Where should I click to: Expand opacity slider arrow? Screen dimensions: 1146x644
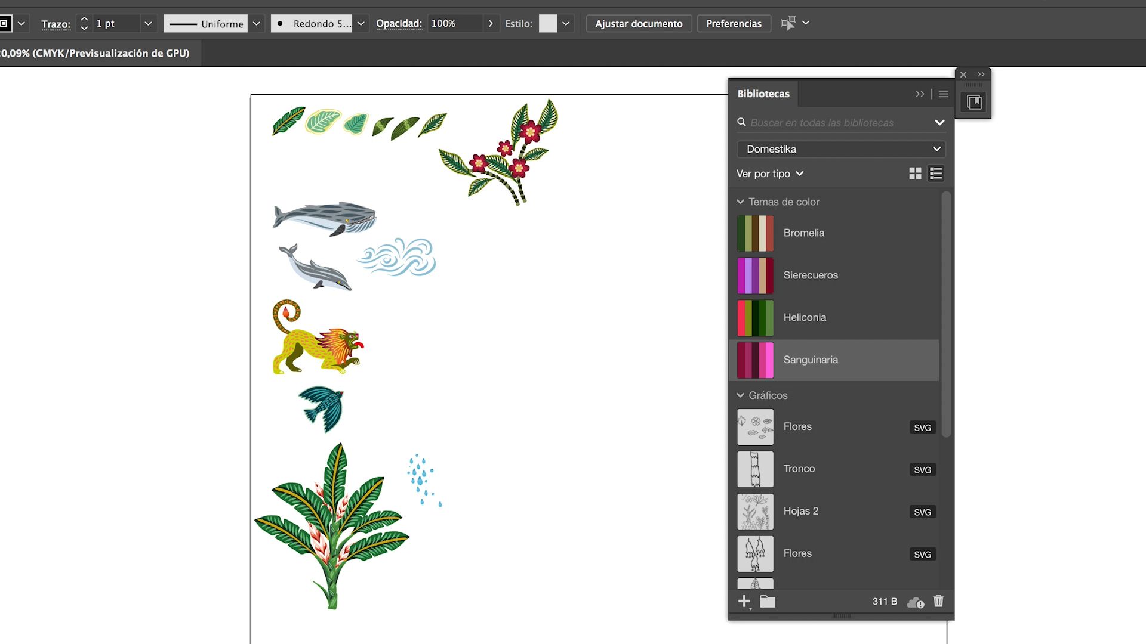pos(491,23)
